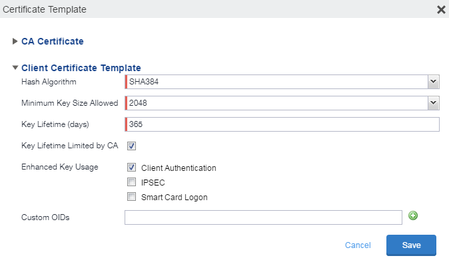Click the Client Authentication label
449x262 pixels.
[x=179, y=168]
